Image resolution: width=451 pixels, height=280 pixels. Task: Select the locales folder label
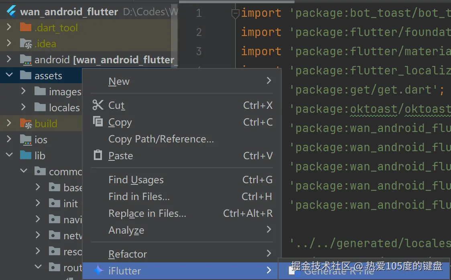[x=65, y=108]
